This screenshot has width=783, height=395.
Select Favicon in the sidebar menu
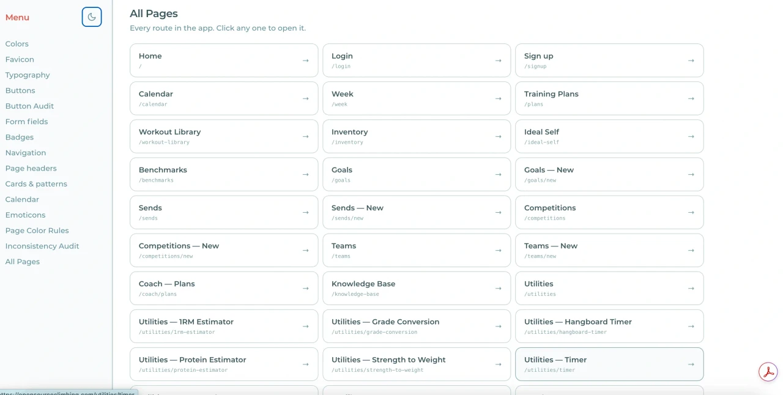point(20,59)
